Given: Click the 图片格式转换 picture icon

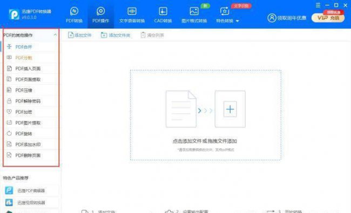Looking at the screenshot, I should [194, 11].
